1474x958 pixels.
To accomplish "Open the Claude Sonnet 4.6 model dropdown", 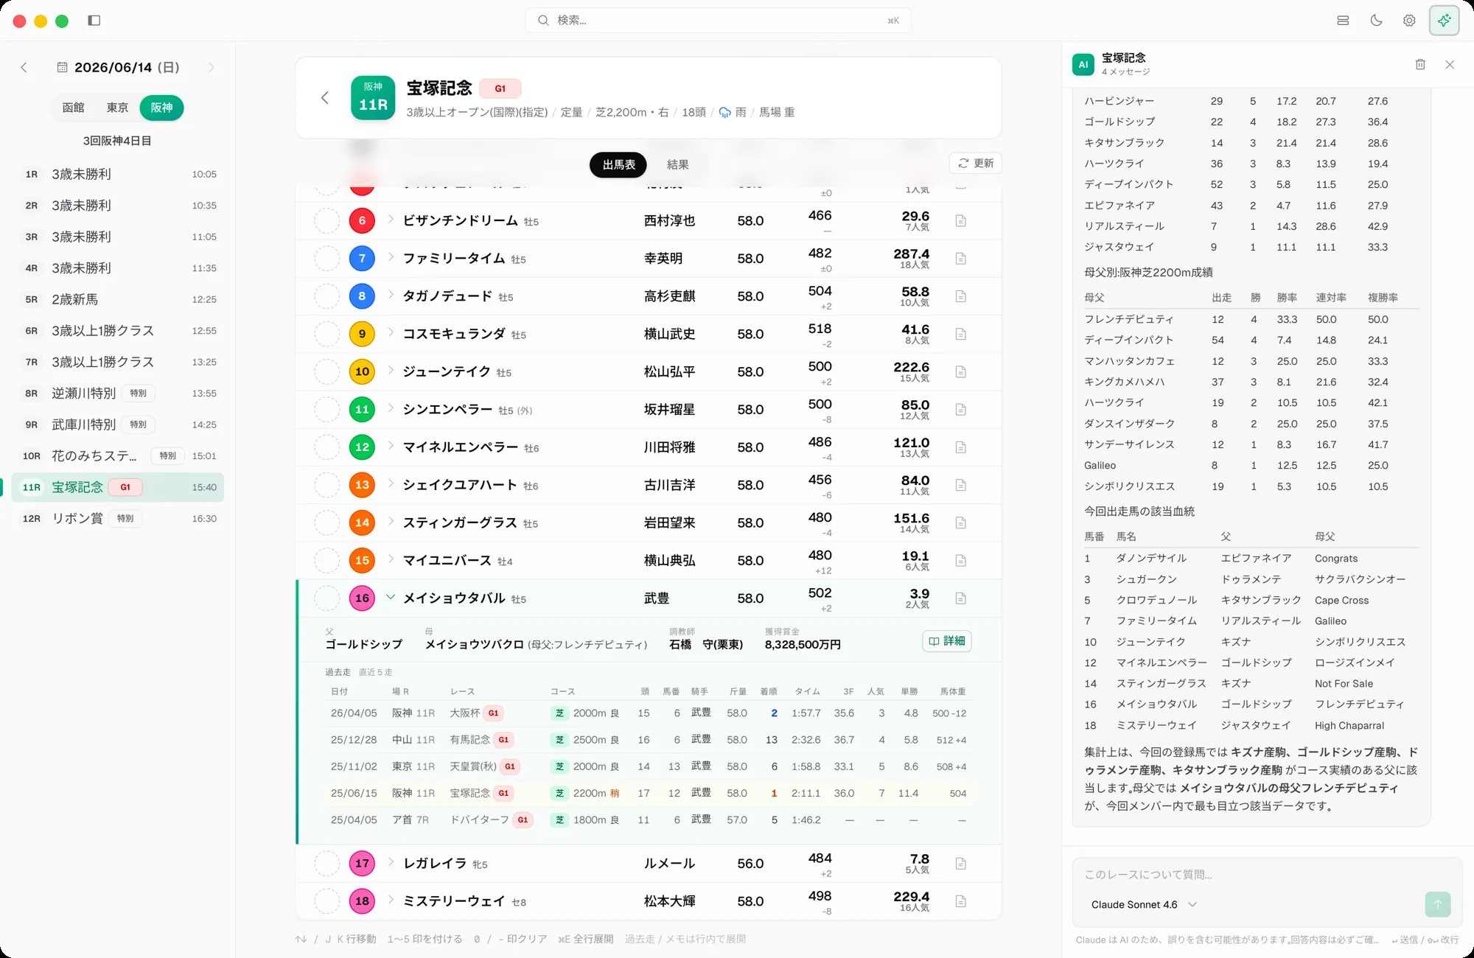I will 1144,904.
